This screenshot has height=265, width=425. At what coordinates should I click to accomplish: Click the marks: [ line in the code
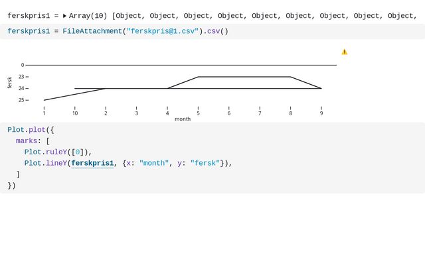tap(33, 141)
